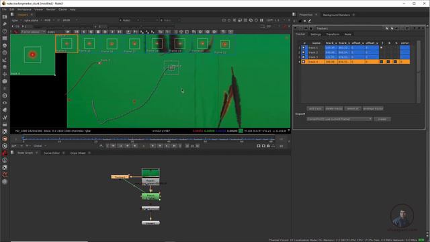Open the ToolSets wrench icon in left toolbar
The width and height of the screenshot is (430, 242).
click(x=5, y=117)
